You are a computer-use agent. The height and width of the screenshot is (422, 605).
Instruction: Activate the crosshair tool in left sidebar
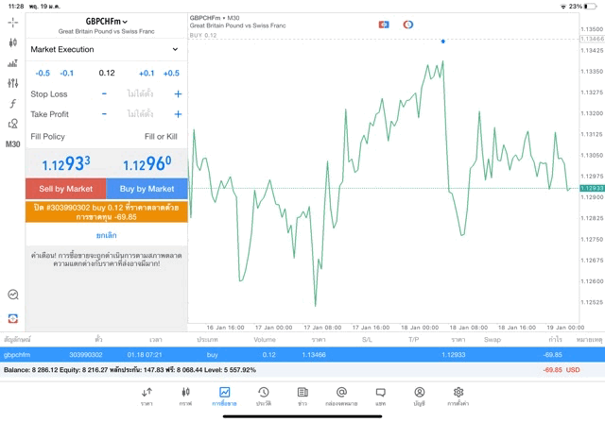(12, 23)
